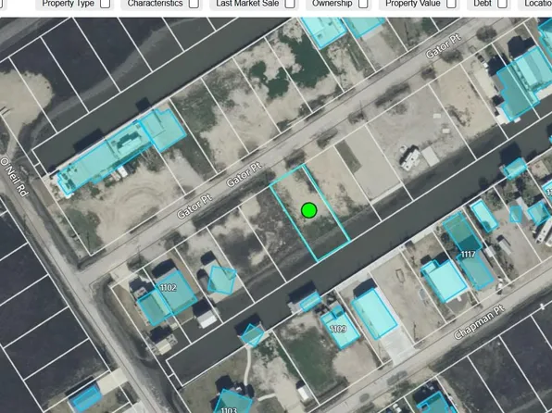The image size is (552, 413).
Task: Check the Property Value filter checkbox
Action: pos(451,4)
